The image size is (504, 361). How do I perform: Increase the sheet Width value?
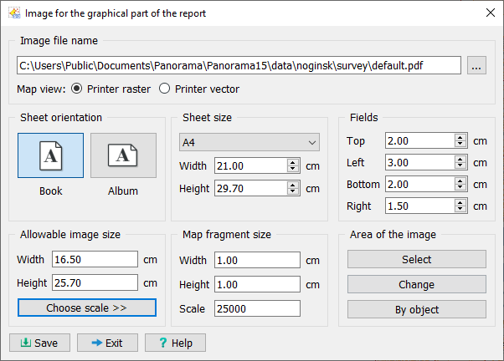[292, 162]
